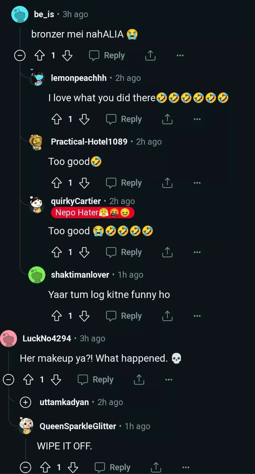Screen dimensions: 255x474
Task: Upvote shaktimanlover's comment
Action: pyautogui.click(x=57, y=316)
